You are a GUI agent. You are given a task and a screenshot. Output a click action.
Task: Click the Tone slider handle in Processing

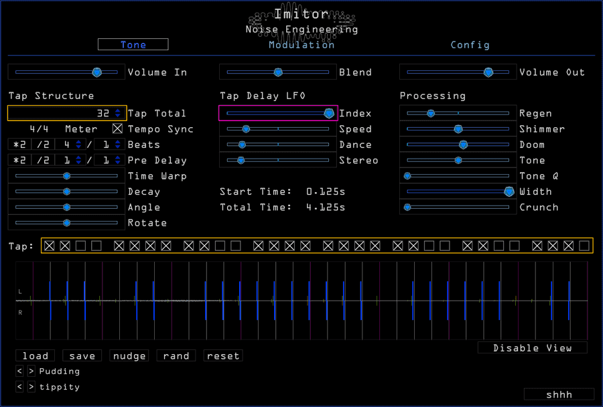tap(458, 160)
